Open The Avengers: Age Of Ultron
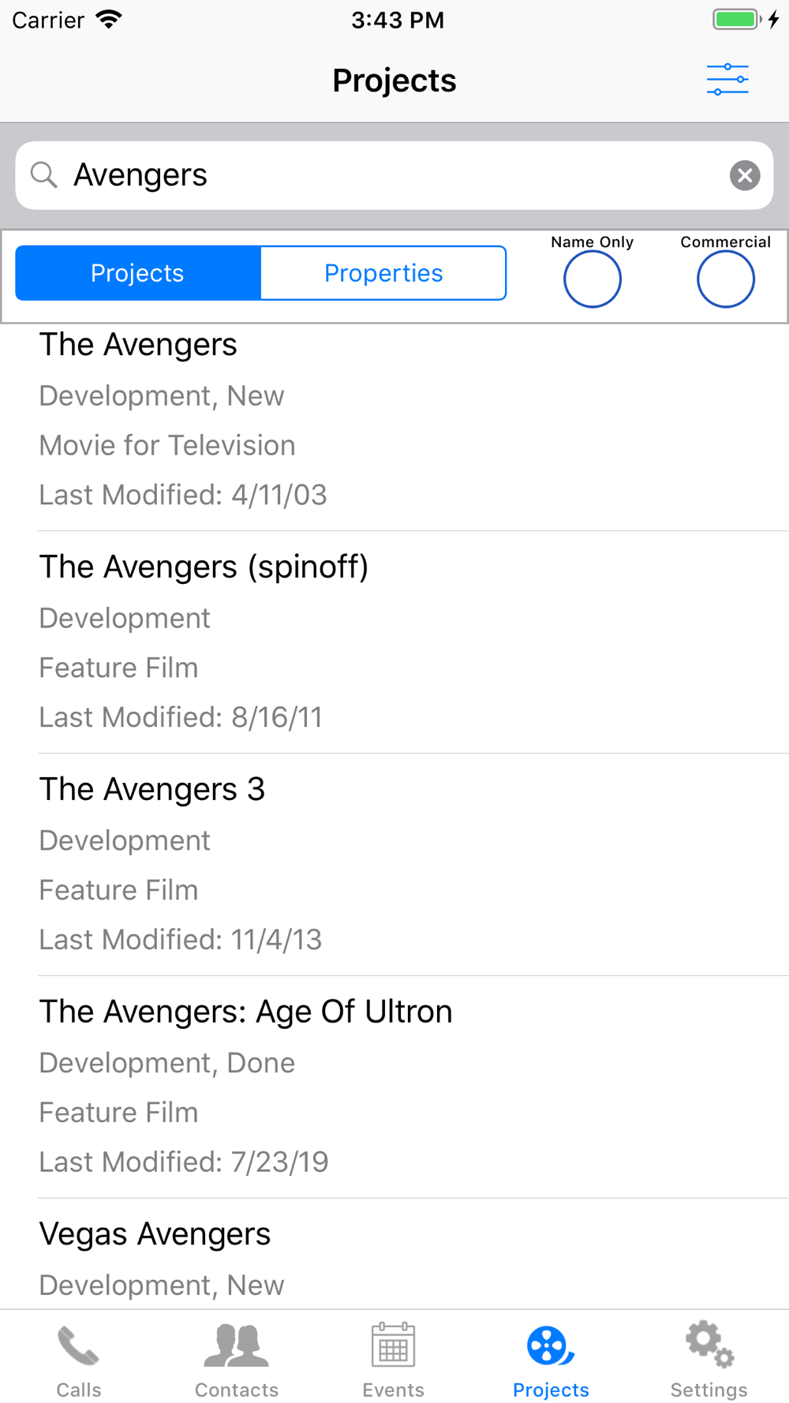This screenshot has height=1403, width=789. 394,1087
